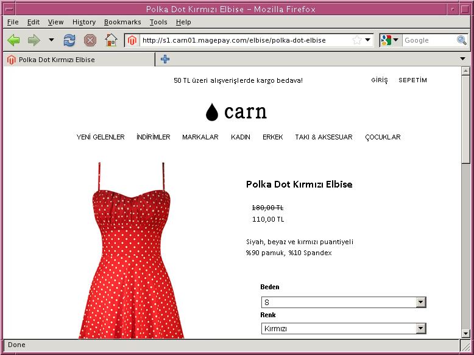Open the Edit menu

point(34,22)
